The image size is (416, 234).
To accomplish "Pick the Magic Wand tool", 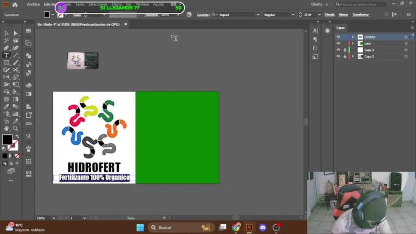I will click(x=6, y=41).
